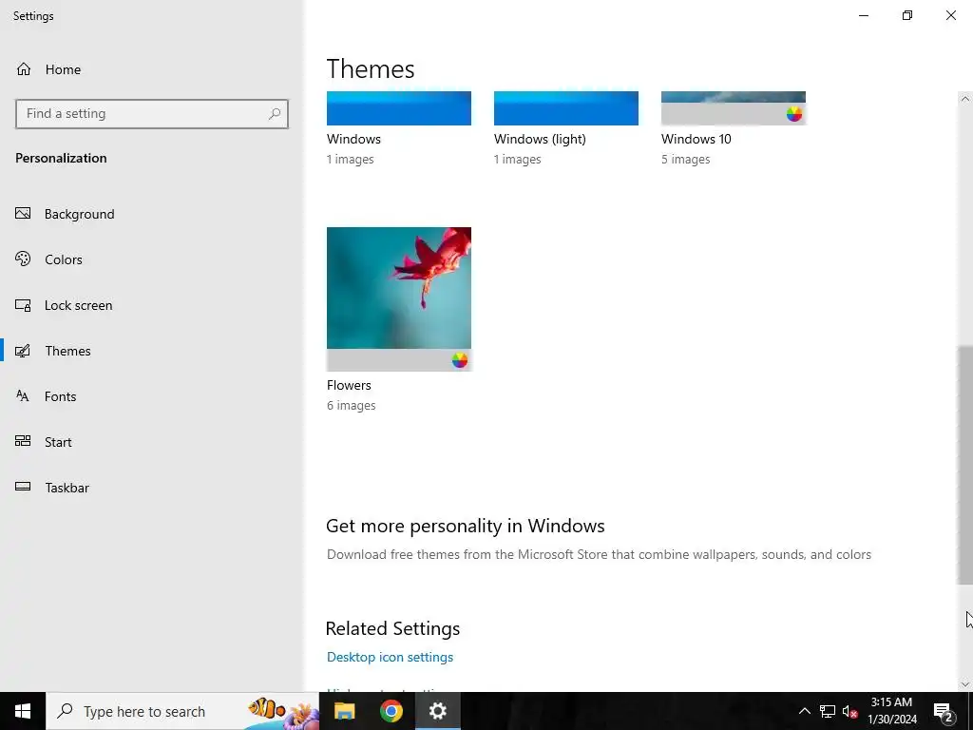Click the Taskbar icon in sidebar
This screenshot has height=730, width=973.
pyautogui.click(x=23, y=487)
